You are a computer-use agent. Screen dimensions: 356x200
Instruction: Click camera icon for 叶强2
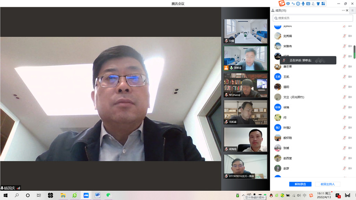click(350, 128)
